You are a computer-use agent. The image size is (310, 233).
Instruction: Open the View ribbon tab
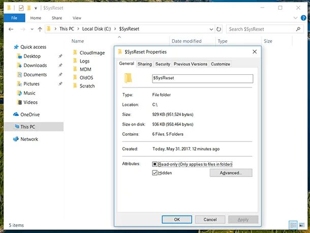click(77, 18)
